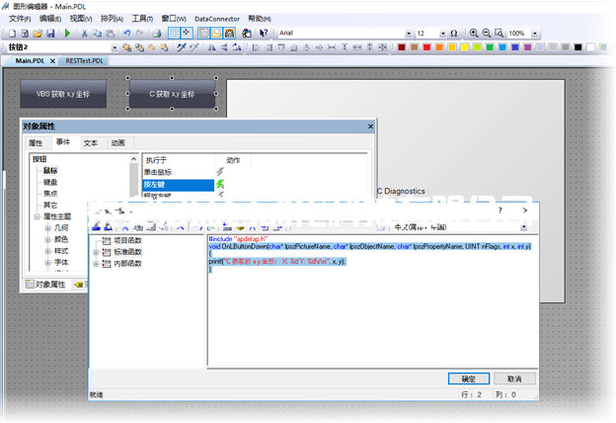Select 鼠标 in the events tree
The width and height of the screenshot is (616, 423).
point(49,170)
